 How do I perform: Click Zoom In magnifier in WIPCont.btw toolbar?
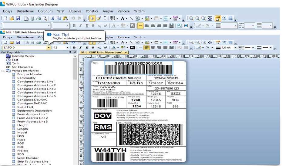[191, 19]
